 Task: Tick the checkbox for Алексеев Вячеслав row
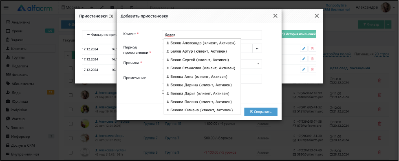[71, 124]
